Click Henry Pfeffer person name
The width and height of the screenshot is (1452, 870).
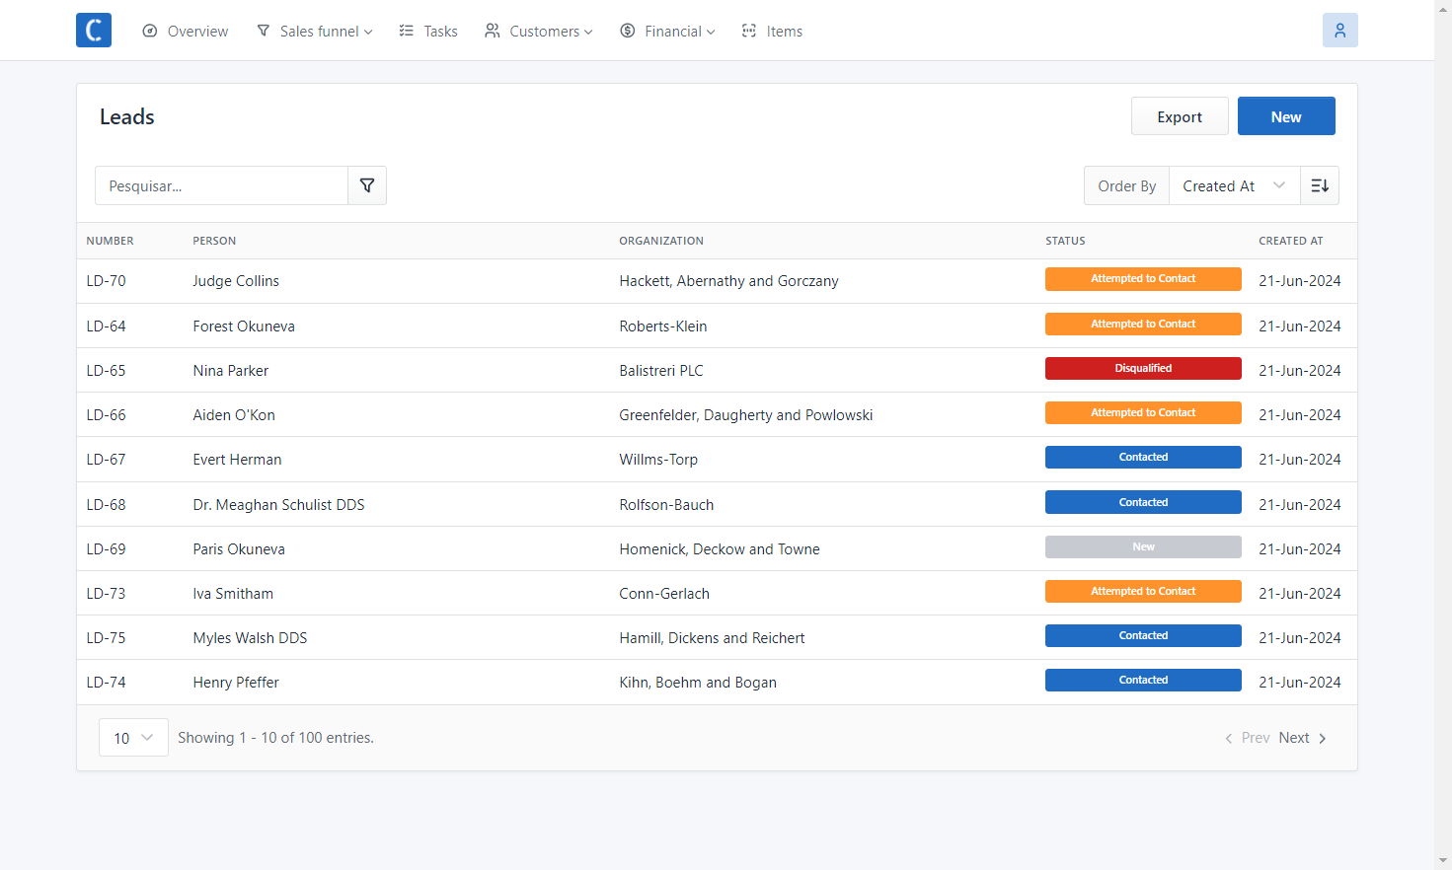[236, 683]
